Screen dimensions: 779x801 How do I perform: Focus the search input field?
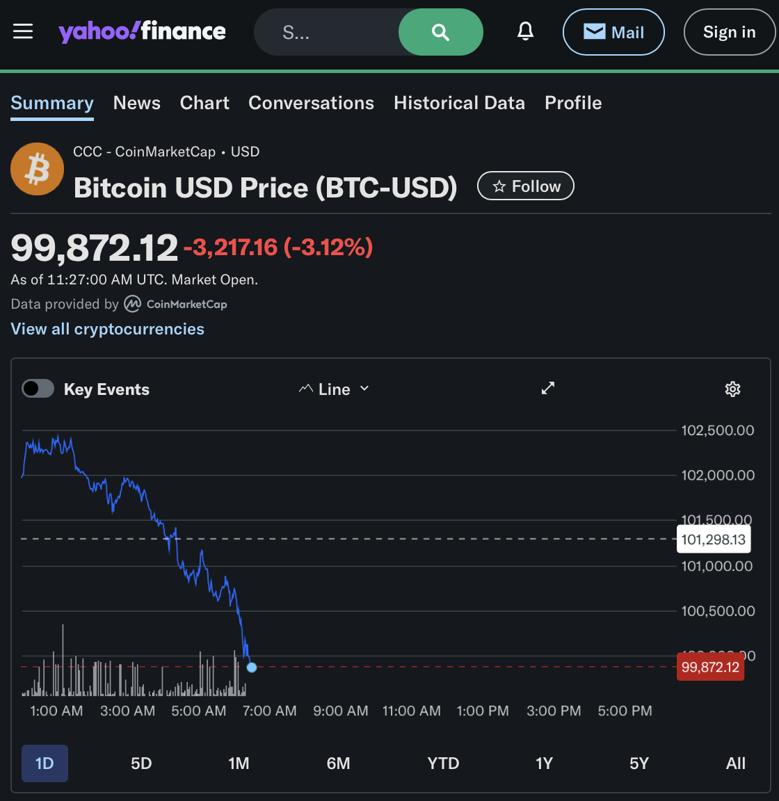click(327, 32)
